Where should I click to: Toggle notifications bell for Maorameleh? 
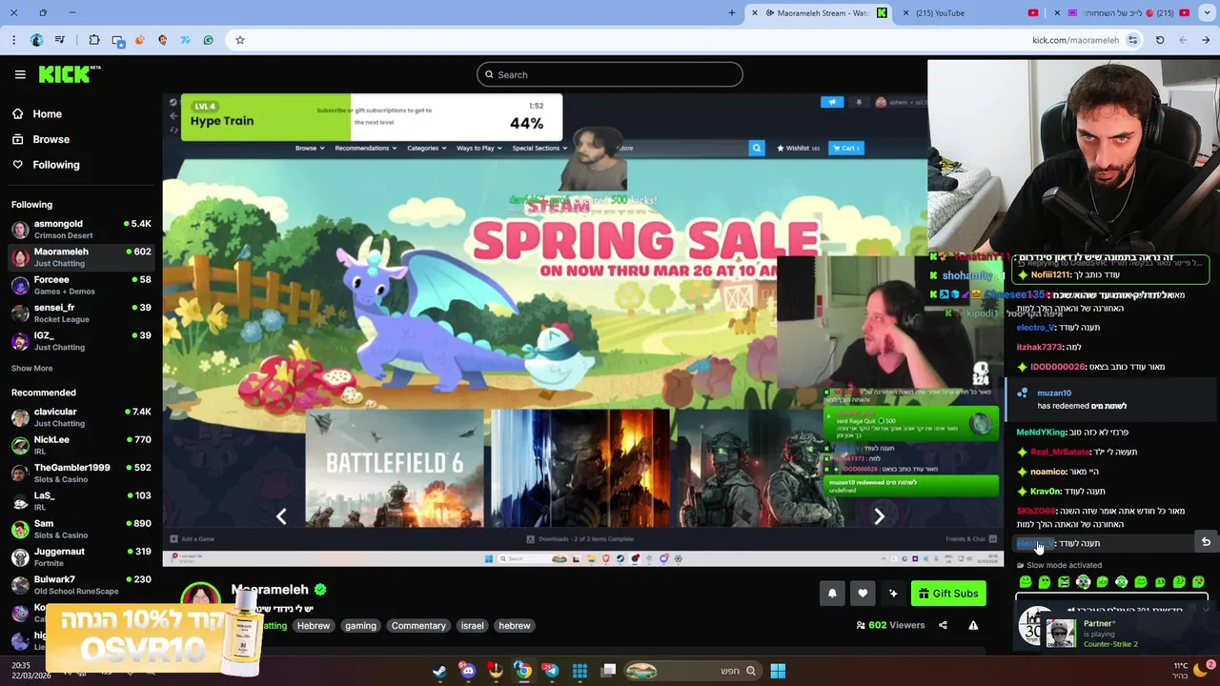pyautogui.click(x=832, y=594)
